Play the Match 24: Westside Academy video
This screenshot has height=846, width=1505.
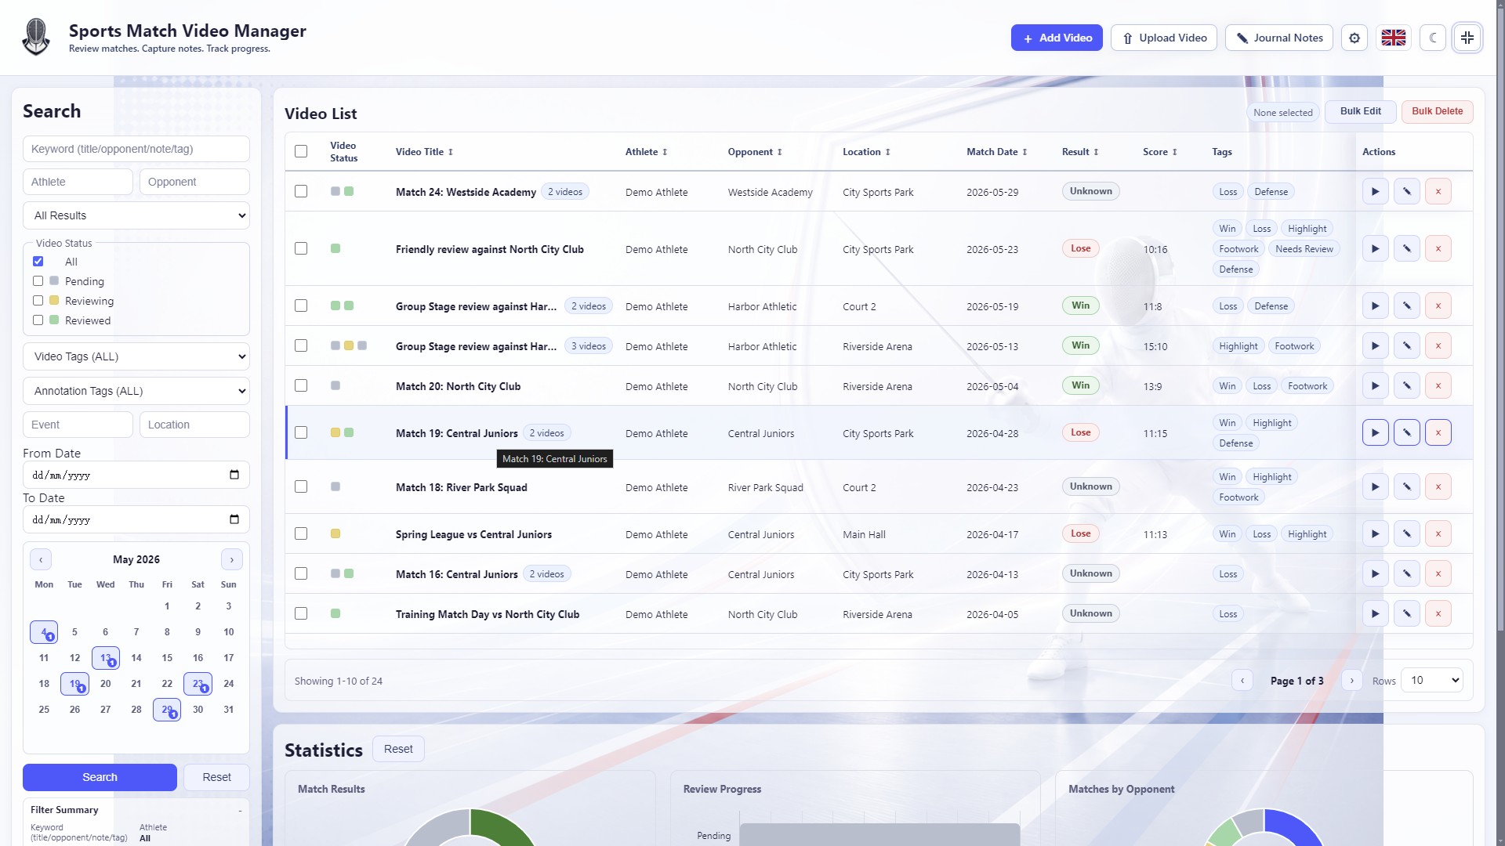1376,192
